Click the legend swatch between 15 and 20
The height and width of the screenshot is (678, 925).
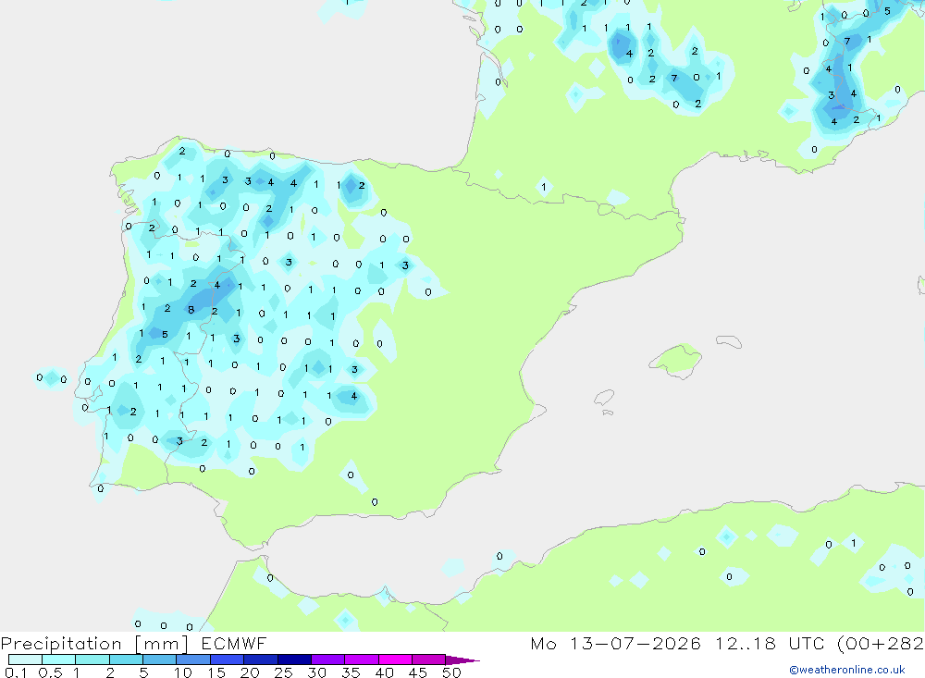click(228, 660)
